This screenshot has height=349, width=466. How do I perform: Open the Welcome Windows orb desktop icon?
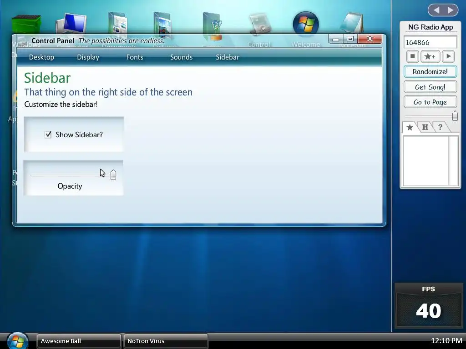click(x=306, y=23)
